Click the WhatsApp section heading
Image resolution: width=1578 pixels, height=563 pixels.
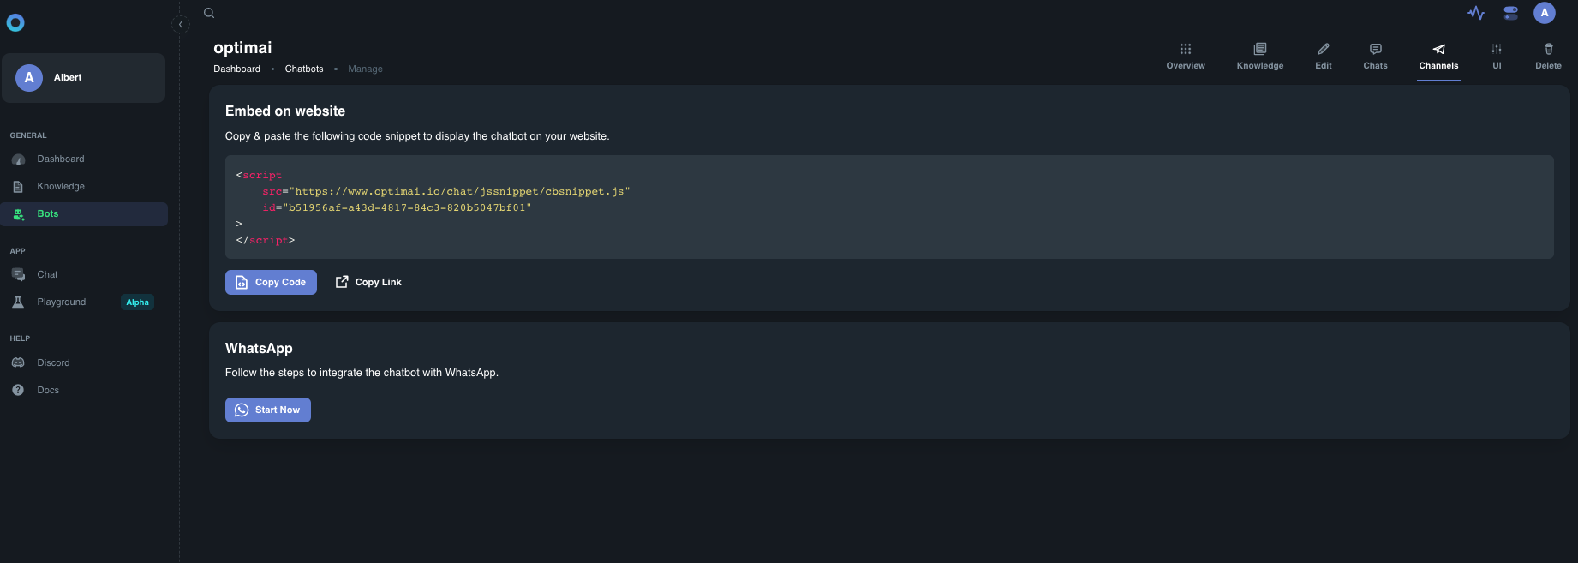259,349
